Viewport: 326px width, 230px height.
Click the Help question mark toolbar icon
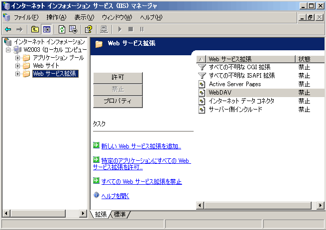point(89,29)
